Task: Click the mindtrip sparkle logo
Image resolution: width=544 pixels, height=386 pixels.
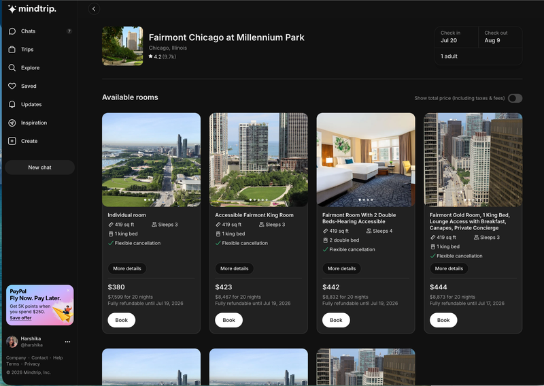Action: tap(12, 9)
